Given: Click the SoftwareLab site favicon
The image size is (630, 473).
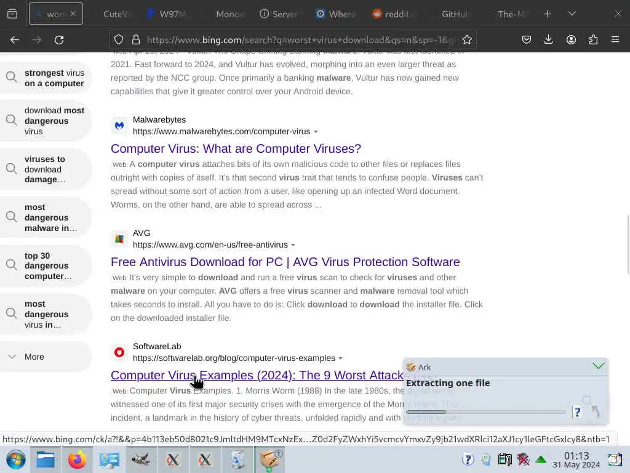Looking at the screenshot, I should (x=119, y=352).
